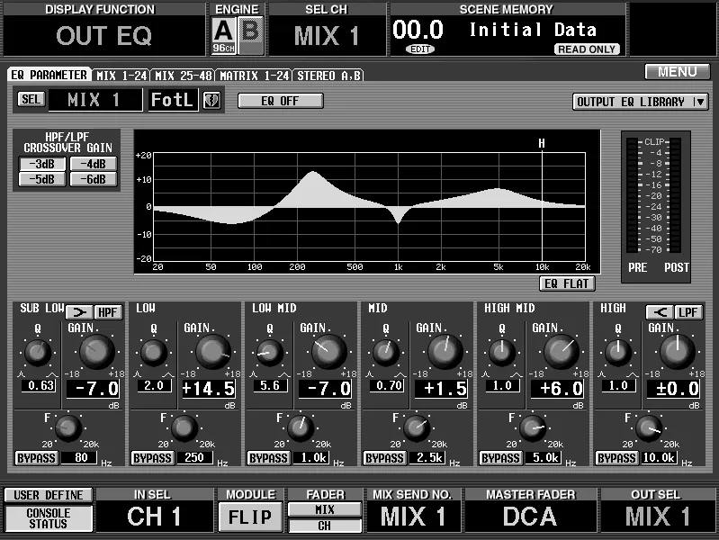Screen dimensions: 719x540
Task: Click the LOW MID Q knob
Action: tap(270, 353)
